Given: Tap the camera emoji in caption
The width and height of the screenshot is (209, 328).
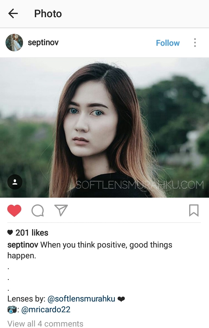Looking at the screenshot, I should (12, 310).
